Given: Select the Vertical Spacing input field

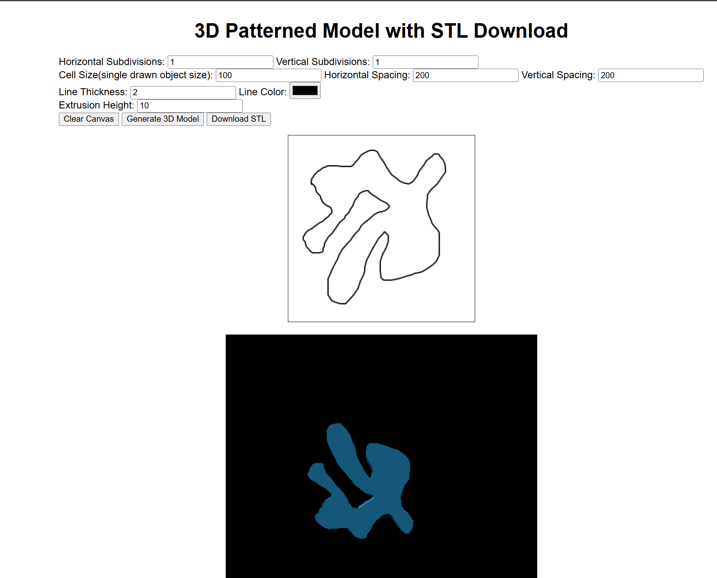Looking at the screenshot, I should click(651, 75).
